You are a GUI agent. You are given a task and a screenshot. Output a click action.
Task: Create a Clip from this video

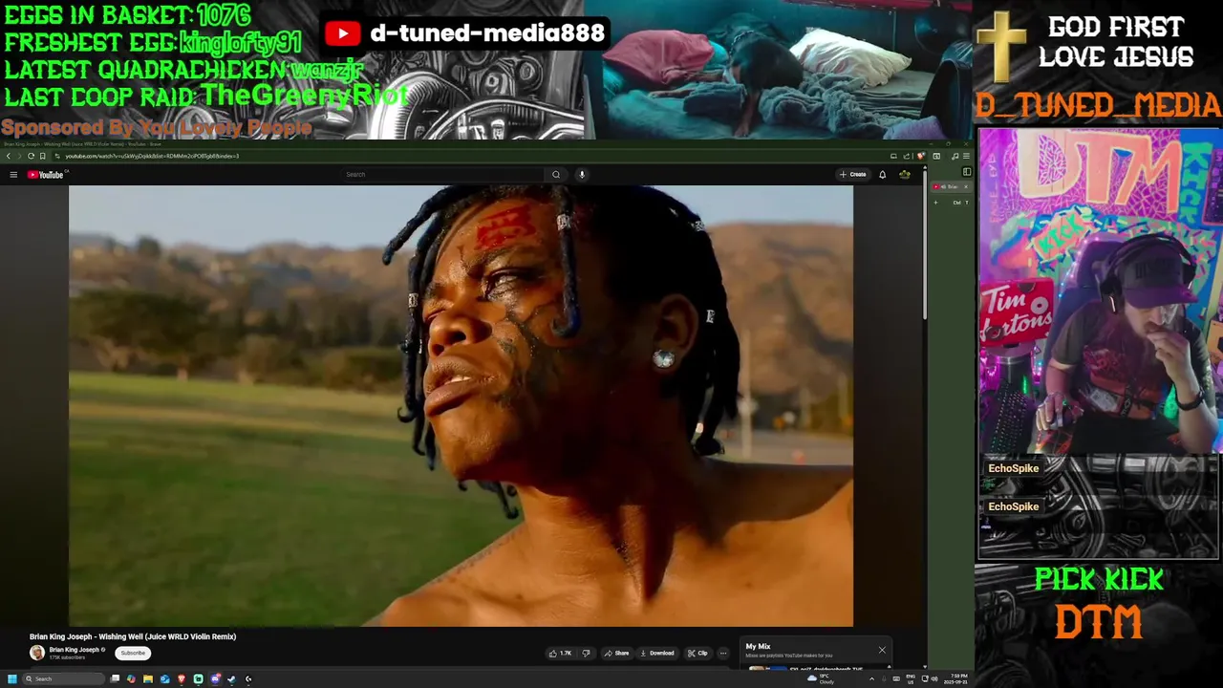tap(697, 654)
